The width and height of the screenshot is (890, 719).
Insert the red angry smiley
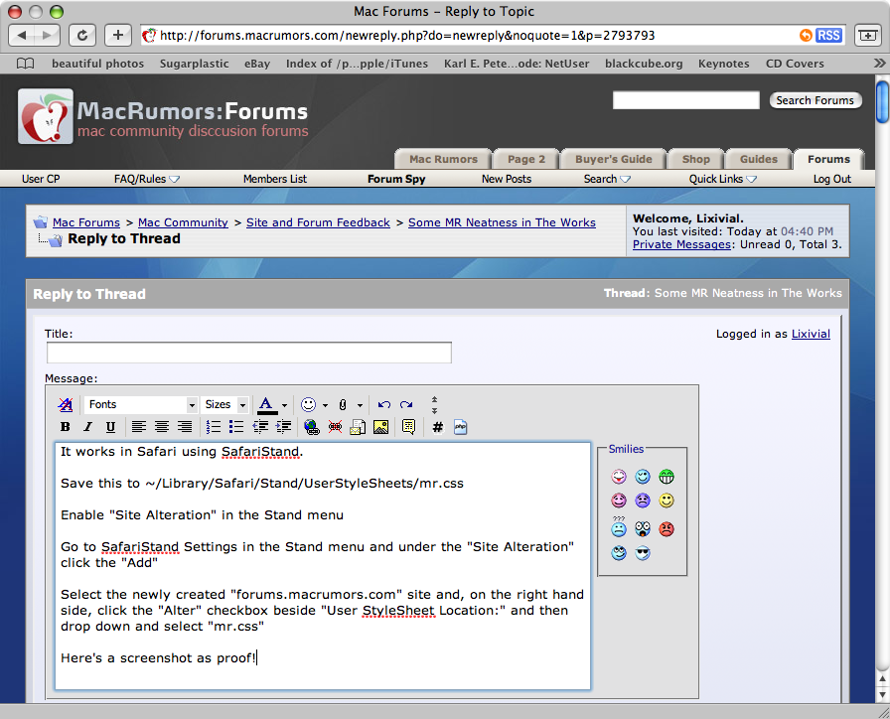667,529
